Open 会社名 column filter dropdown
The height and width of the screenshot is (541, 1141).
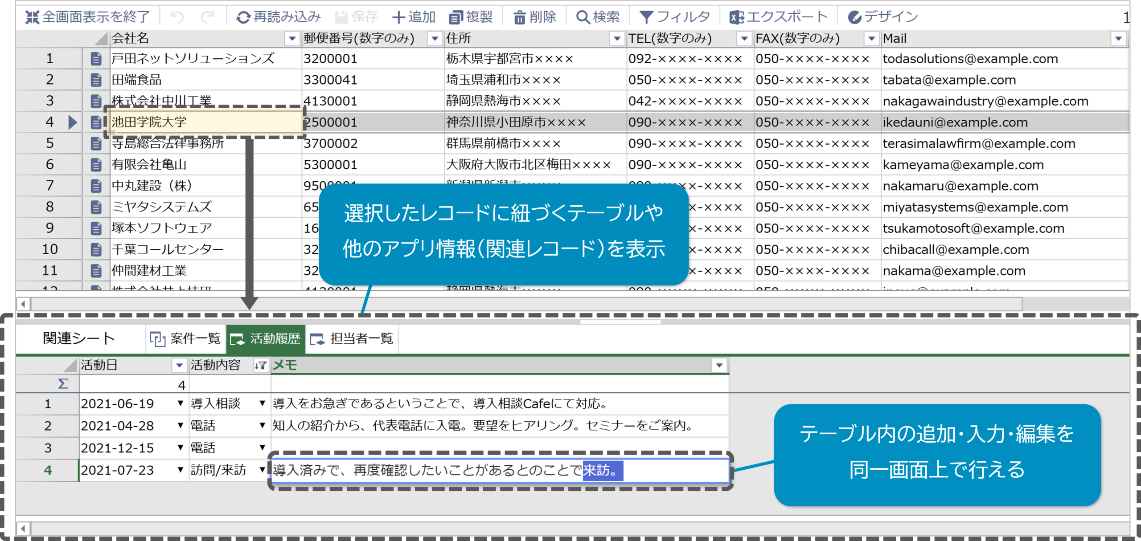point(292,39)
